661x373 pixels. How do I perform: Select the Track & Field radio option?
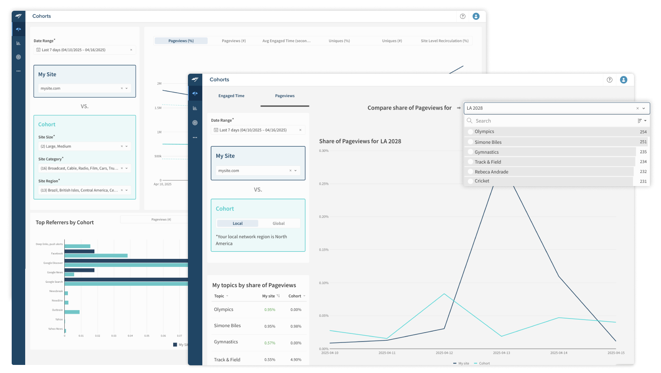coord(470,162)
